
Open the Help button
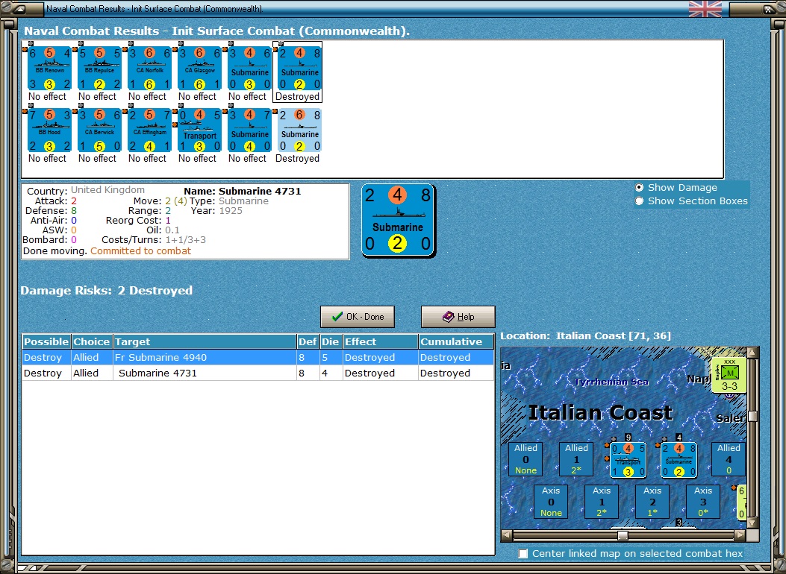458,317
